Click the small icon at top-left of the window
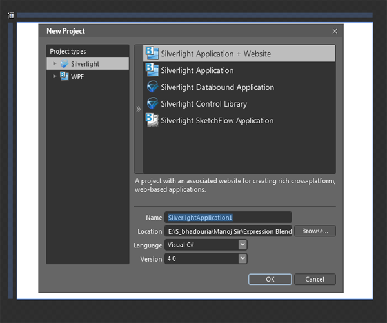This screenshot has height=323, width=387. (11, 16)
